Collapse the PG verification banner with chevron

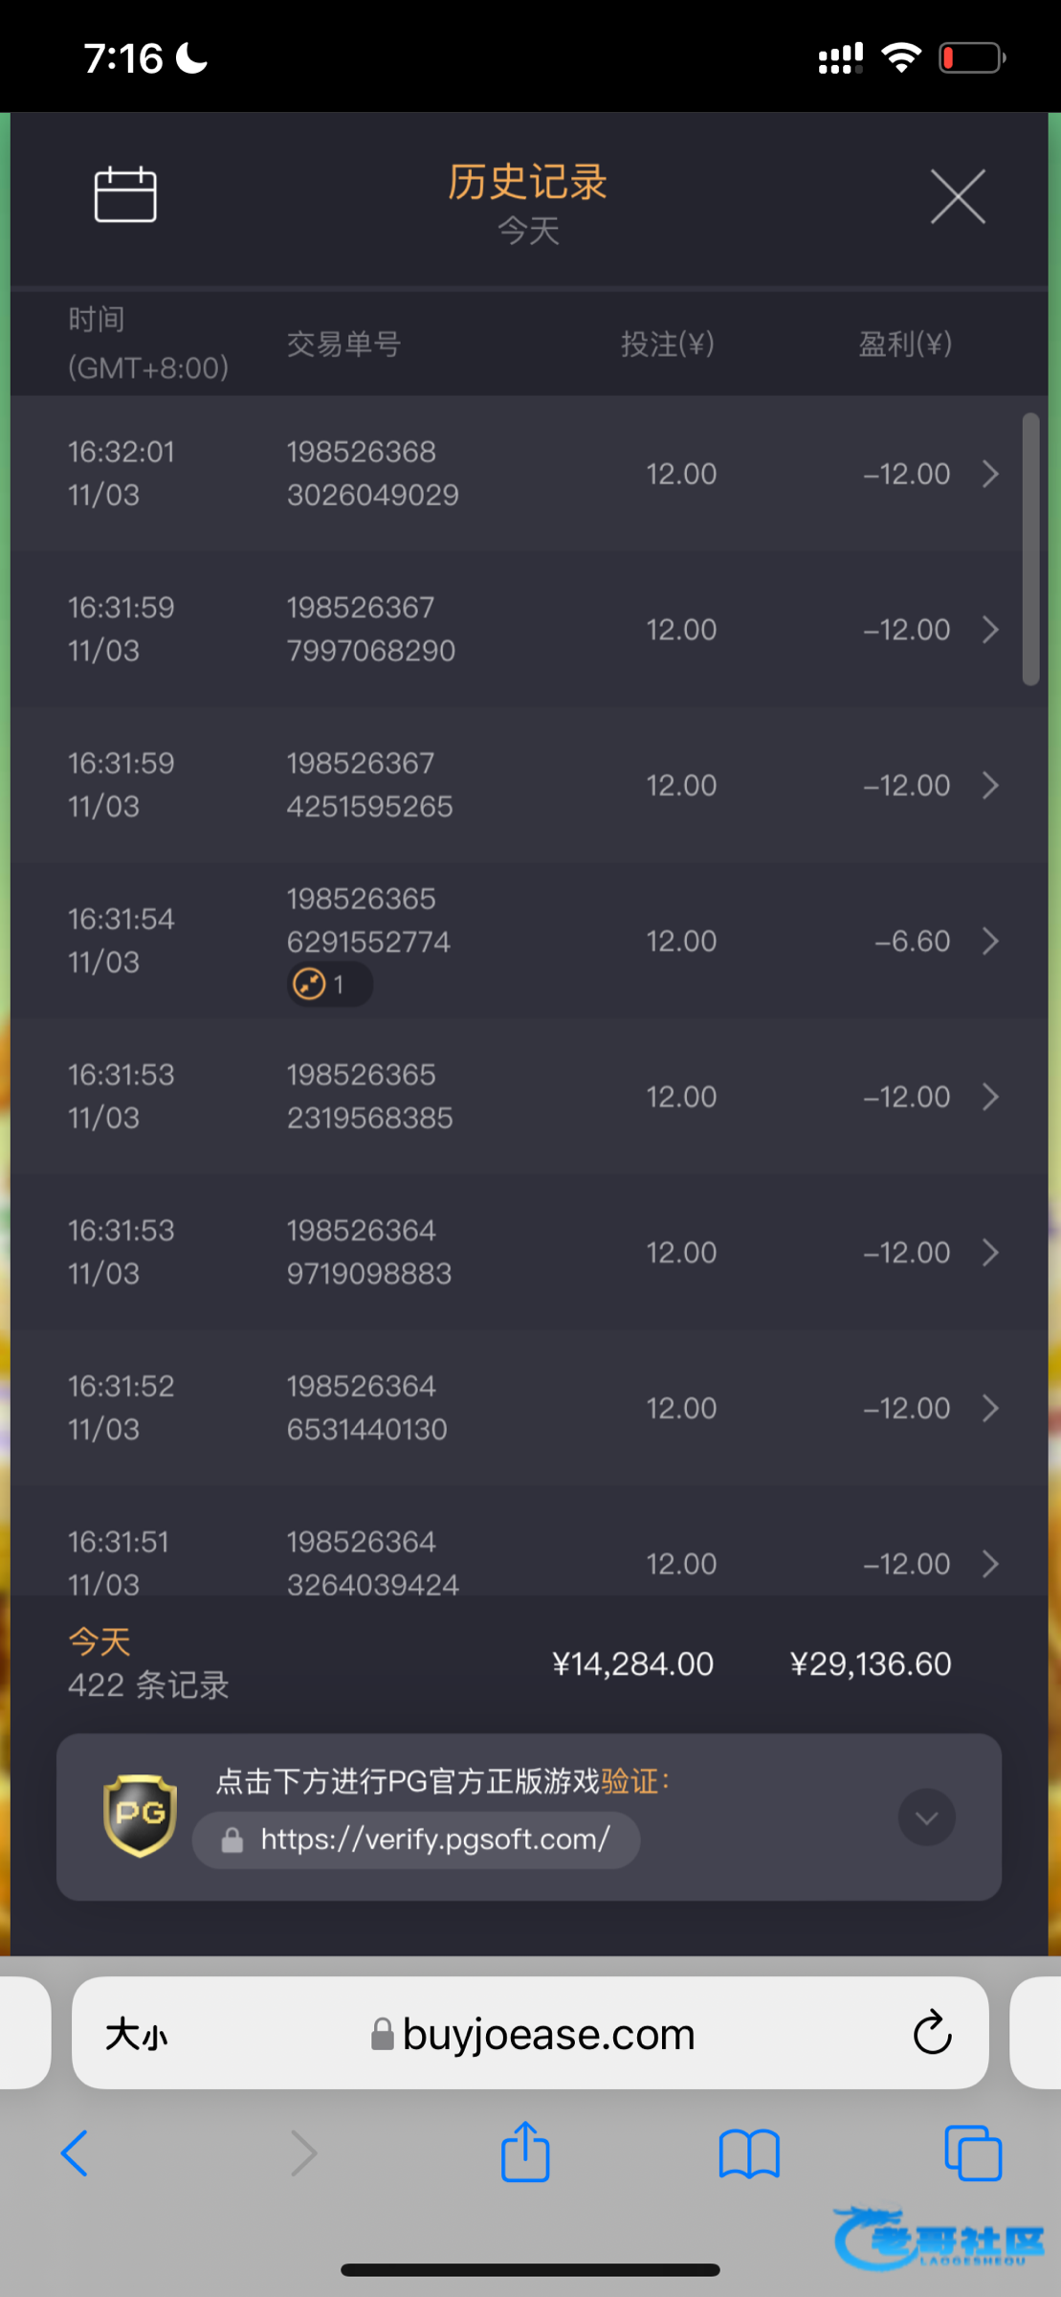pyautogui.click(x=925, y=1818)
